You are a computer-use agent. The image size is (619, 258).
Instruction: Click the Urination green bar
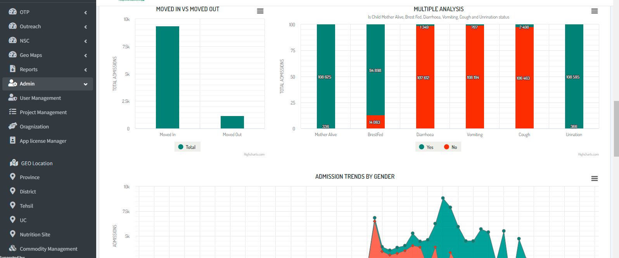pyautogui.click(x=574, y=76)
